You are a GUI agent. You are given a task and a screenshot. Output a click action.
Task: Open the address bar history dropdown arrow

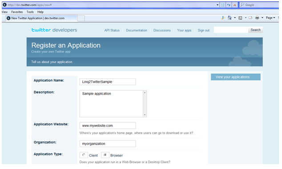(x=218, y=5)
